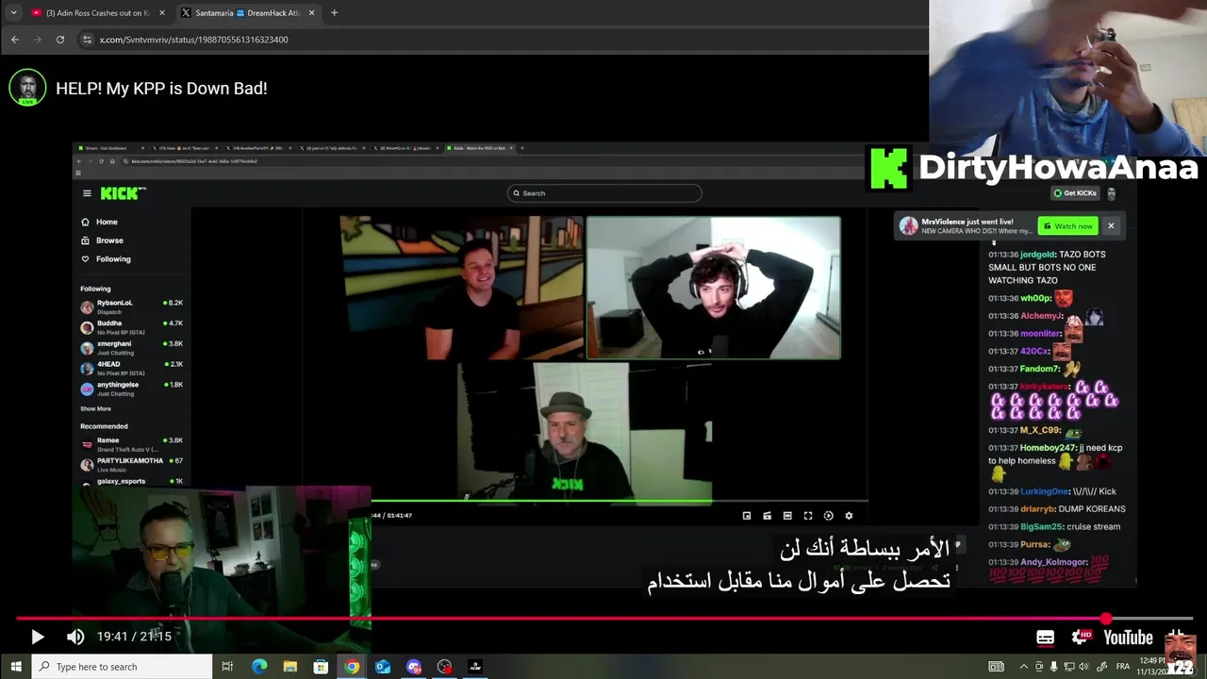Viewport: 1207px width, 679px height.
Task: Open the tab search dropdown arrow
Action: [x=13, y=13]
